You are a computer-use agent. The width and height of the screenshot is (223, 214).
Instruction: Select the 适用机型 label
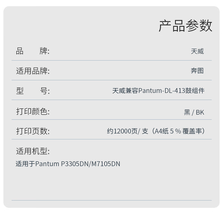[32, 151]
